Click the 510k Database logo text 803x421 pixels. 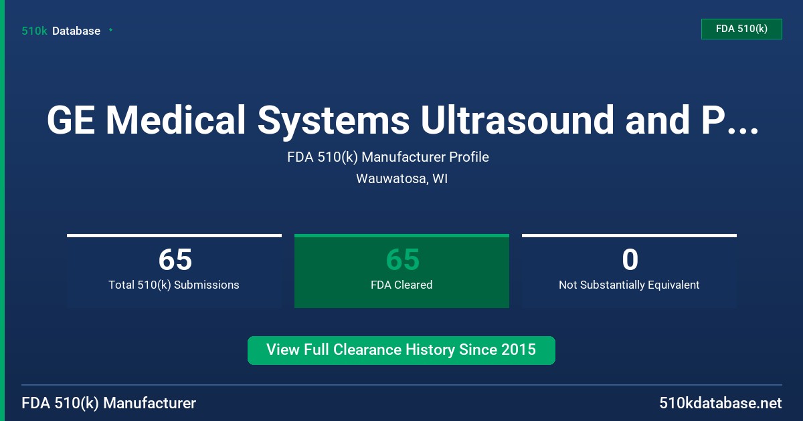61,31
